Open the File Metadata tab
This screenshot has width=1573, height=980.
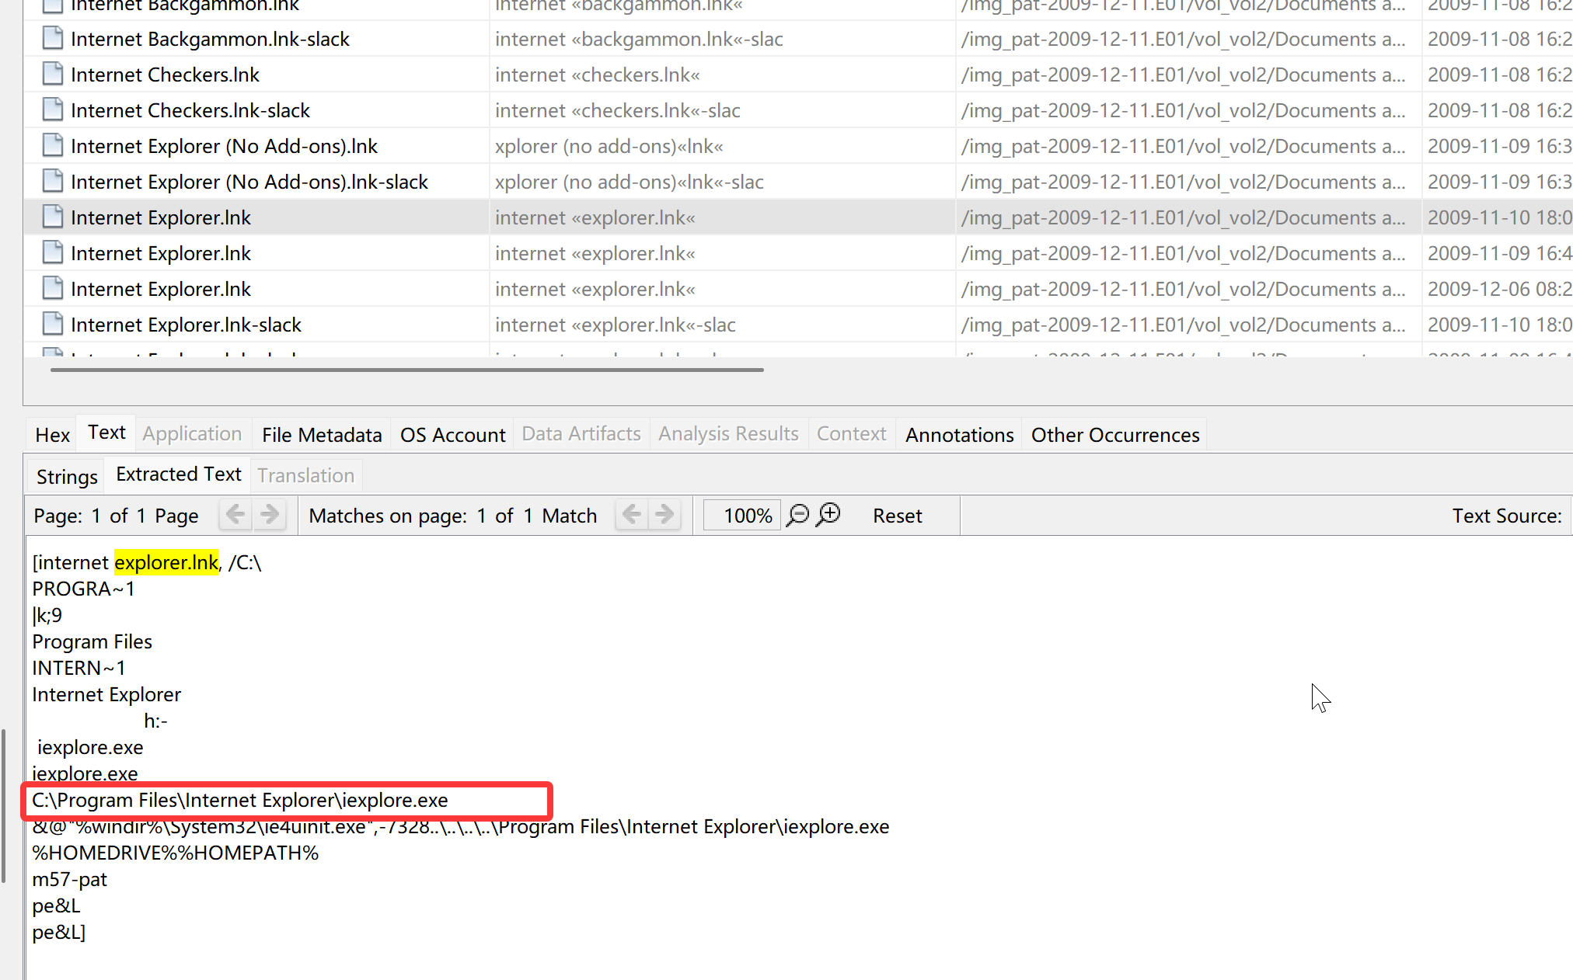[x=322, y=435]
